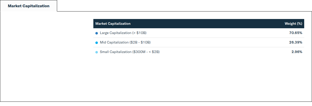Click the 26.39% weight value

point(296,42)
